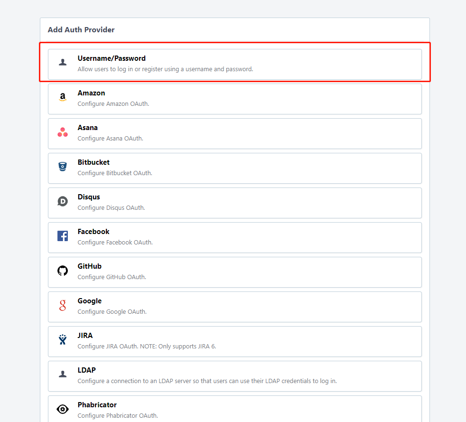Click the red Google g icon
The image size is (466, 422).
pyautogui.click(x=63, y=305)
